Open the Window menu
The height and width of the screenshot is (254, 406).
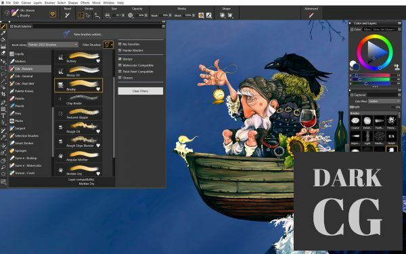coord(109,3)
